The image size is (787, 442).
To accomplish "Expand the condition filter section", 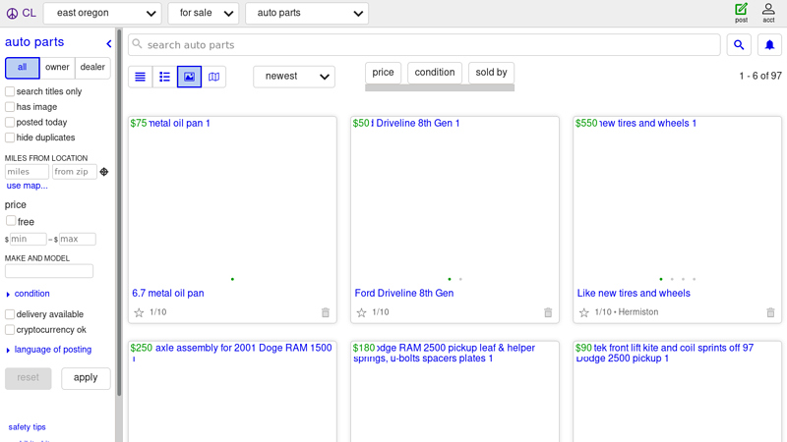I will point(31,294).
